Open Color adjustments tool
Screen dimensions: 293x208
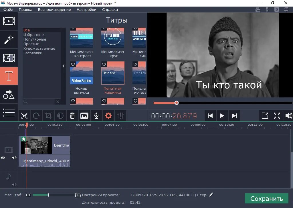pos(60,116)
